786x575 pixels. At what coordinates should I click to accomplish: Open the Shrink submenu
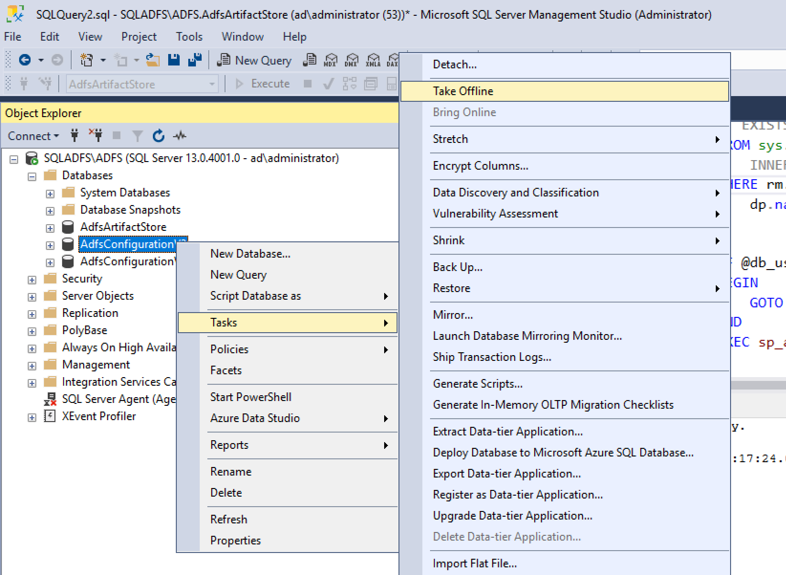click(565, 240)
